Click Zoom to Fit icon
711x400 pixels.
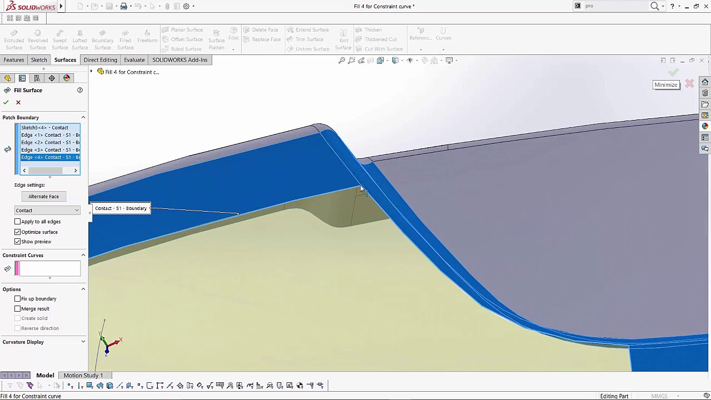coord(342,60)
